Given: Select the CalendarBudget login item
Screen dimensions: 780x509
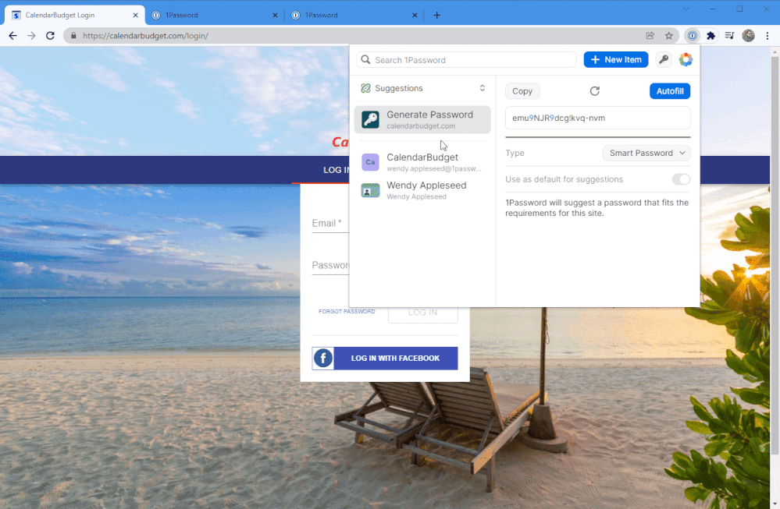Looking at the screenshot, I should point(422,162).
